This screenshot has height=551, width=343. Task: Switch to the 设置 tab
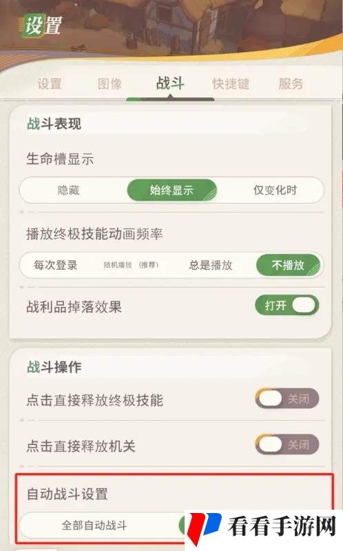pos(50,84)
